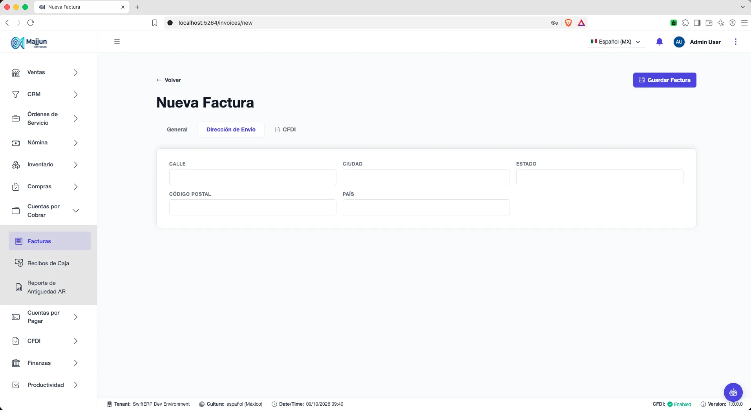This screenshot has width=751, height=410.
Task: Expand the Ventas menu chevron
Action: point(76,73)
